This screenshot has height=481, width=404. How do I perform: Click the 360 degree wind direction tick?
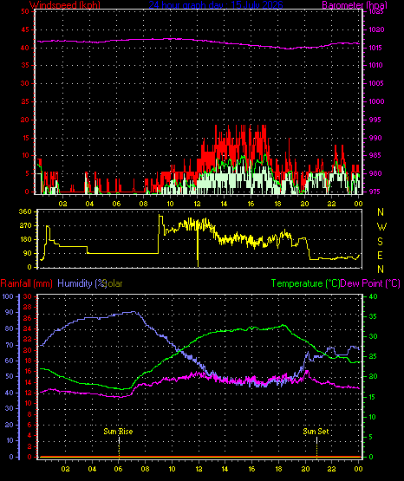pos(25,212)
